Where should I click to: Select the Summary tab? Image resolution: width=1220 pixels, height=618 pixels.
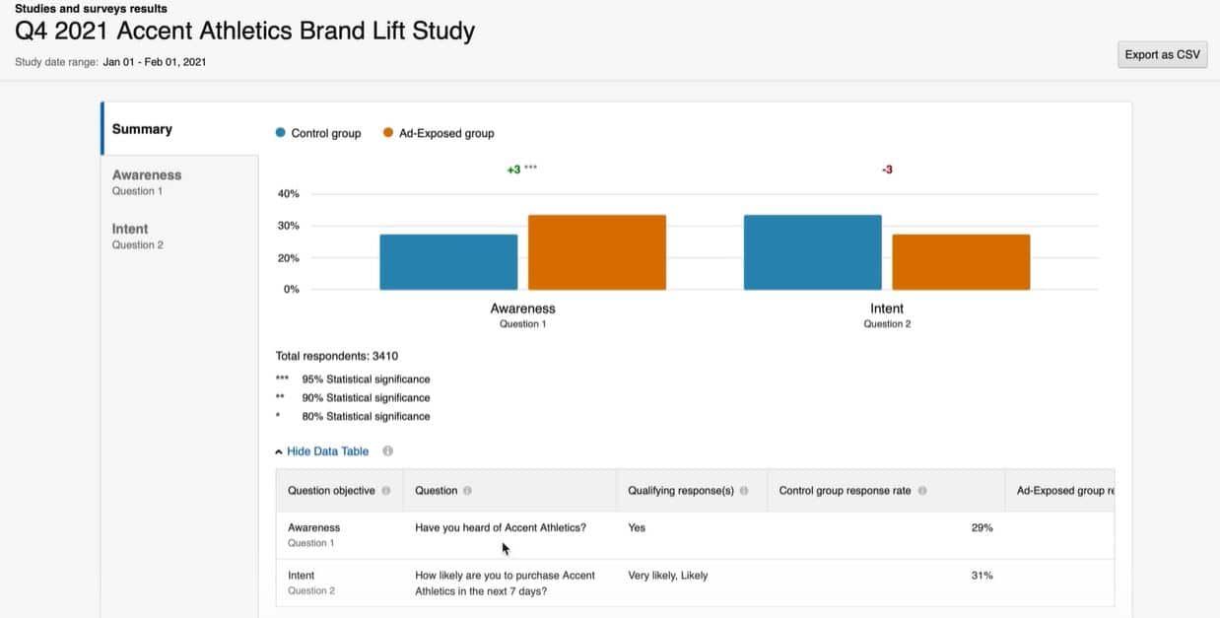pyautogui.click(x=180, y=129)
